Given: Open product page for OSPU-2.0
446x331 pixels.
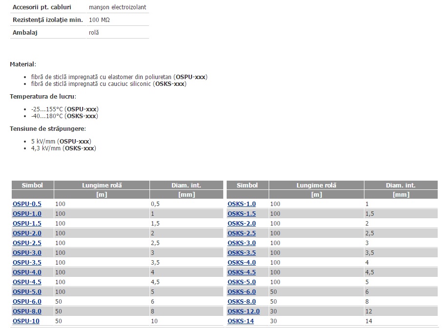Looking at the screenshot, I should (x=27, y=233).
